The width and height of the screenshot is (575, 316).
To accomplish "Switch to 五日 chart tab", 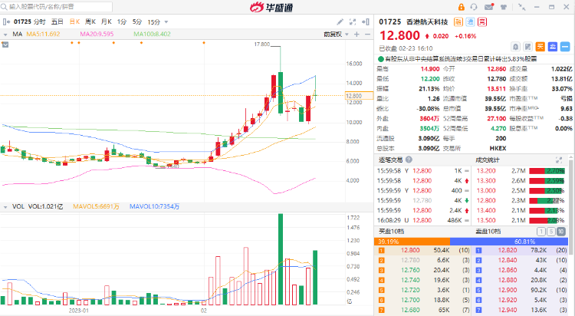I will 57,22.
